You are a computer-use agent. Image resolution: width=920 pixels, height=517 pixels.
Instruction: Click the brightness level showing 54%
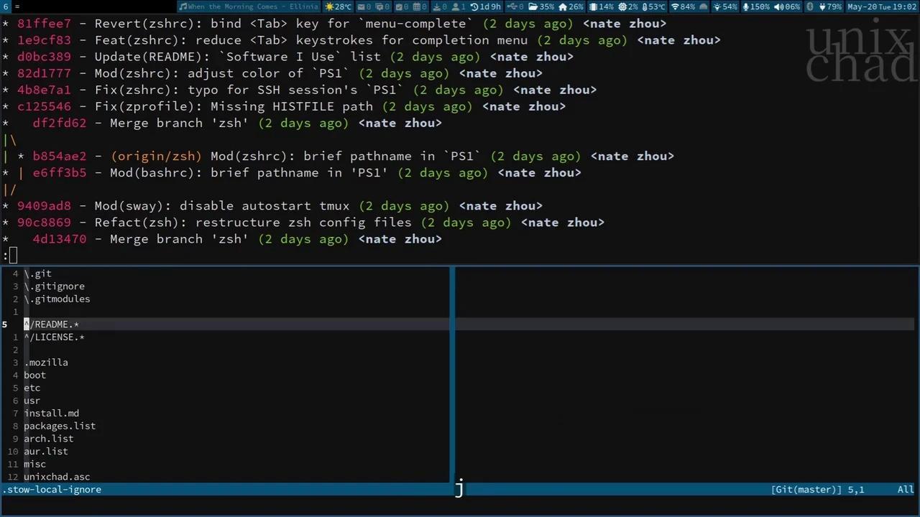tap(722, 6)
